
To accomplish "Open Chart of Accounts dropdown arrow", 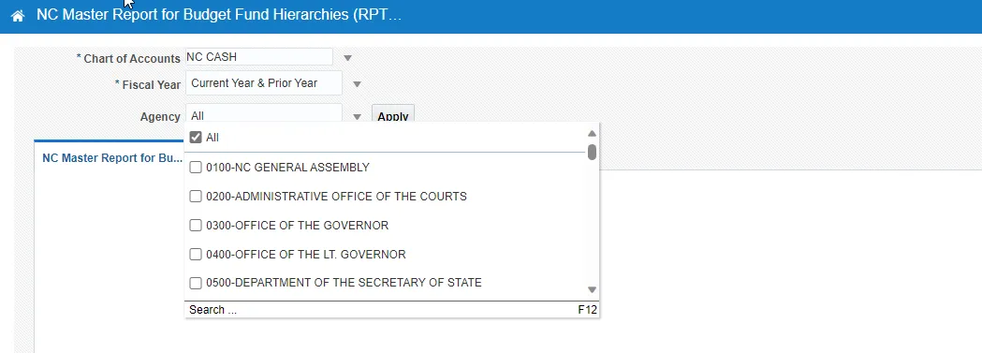I will coord(347,58).
